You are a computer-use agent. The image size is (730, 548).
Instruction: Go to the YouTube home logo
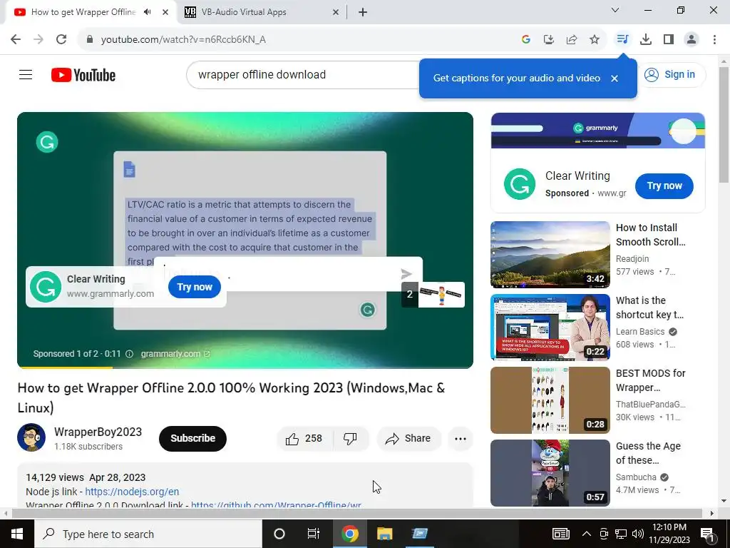(83, 74)
